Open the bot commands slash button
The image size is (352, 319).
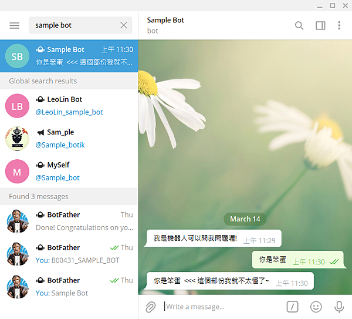tap(292, 307)
